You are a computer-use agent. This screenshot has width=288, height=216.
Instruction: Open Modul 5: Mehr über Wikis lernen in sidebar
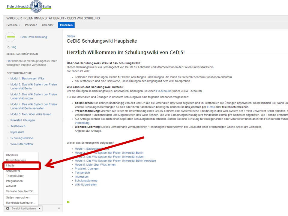[31, 114]
